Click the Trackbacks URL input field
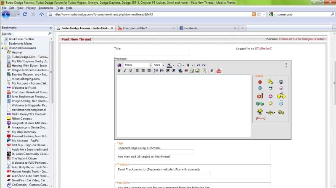The height and width of the screenshot is (188, 336). pyautogui.click(x=164, y=173)
